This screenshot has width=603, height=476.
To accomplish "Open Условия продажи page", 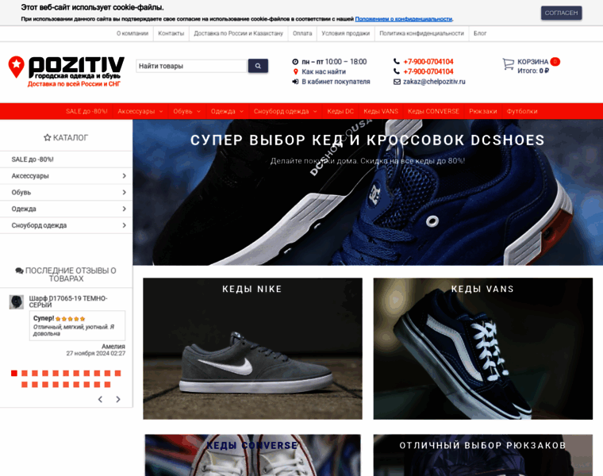I will coord(346,33).
